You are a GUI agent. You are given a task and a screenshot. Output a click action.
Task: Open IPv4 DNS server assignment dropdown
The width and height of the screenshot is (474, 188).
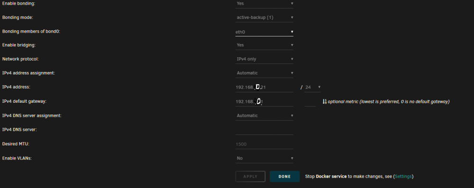click(264, 116)
